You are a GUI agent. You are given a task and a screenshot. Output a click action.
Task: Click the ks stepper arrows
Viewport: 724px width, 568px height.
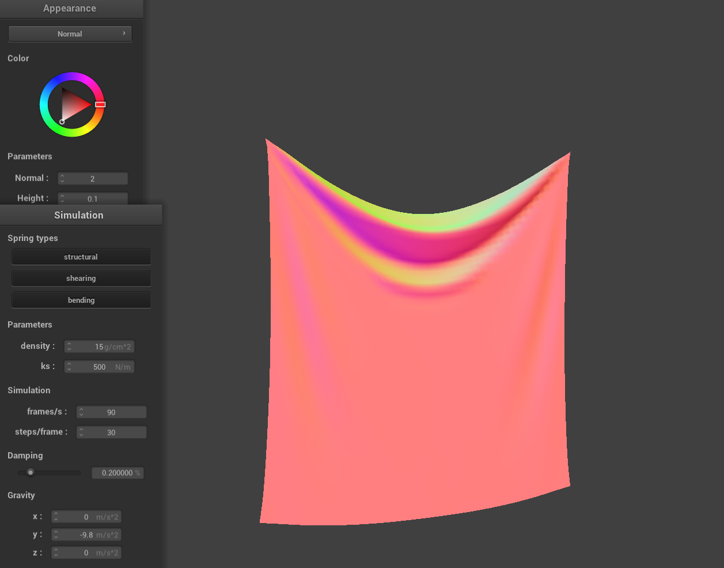(69, 367)
